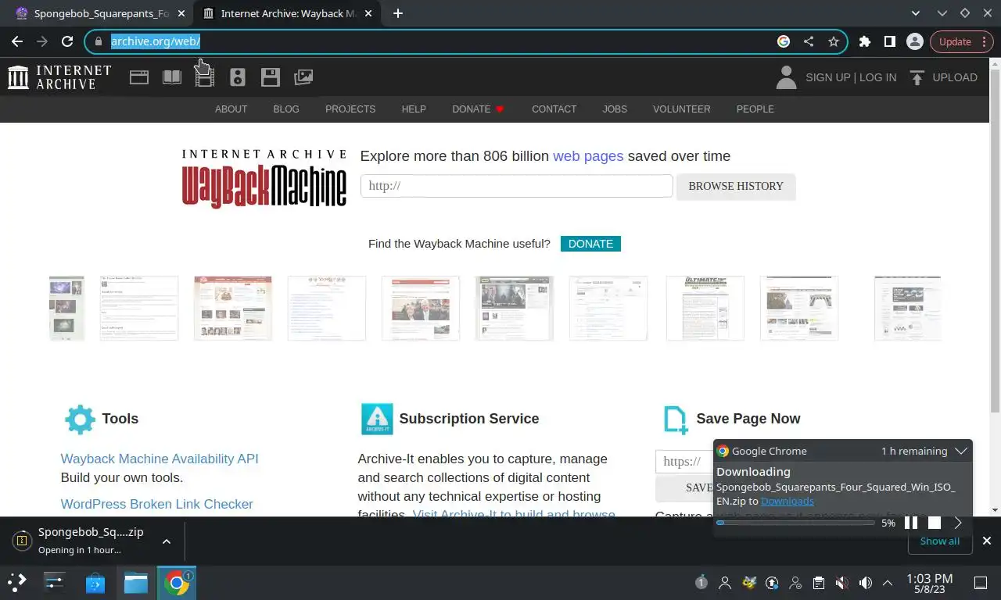Close the Chrome downloads bar
The image size is (1001, 600).
point(987,541)
